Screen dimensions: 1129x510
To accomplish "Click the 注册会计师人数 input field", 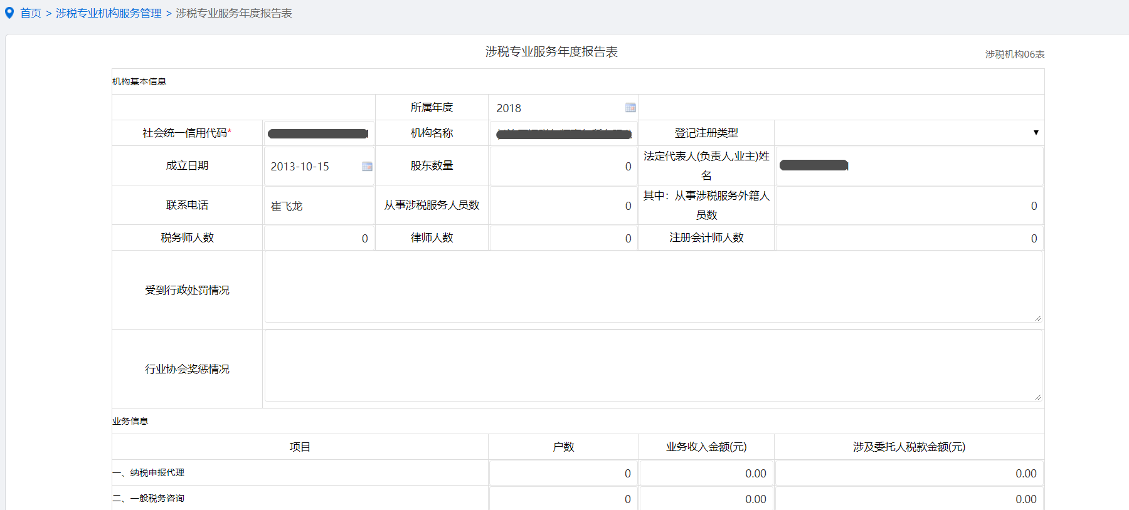I will pyautogui.click(x=909, y=238).
